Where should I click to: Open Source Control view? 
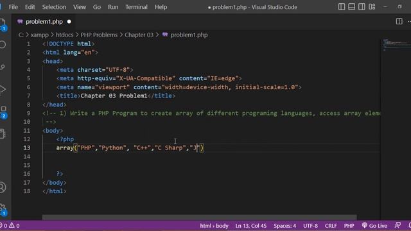click(x=3, y=67)
